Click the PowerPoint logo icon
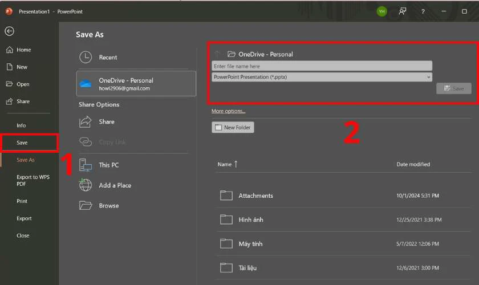 point(9,11)
